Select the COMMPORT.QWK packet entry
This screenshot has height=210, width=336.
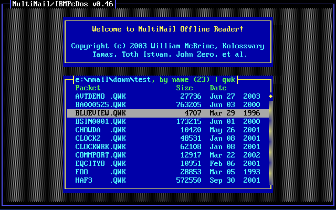click(101, 155)
